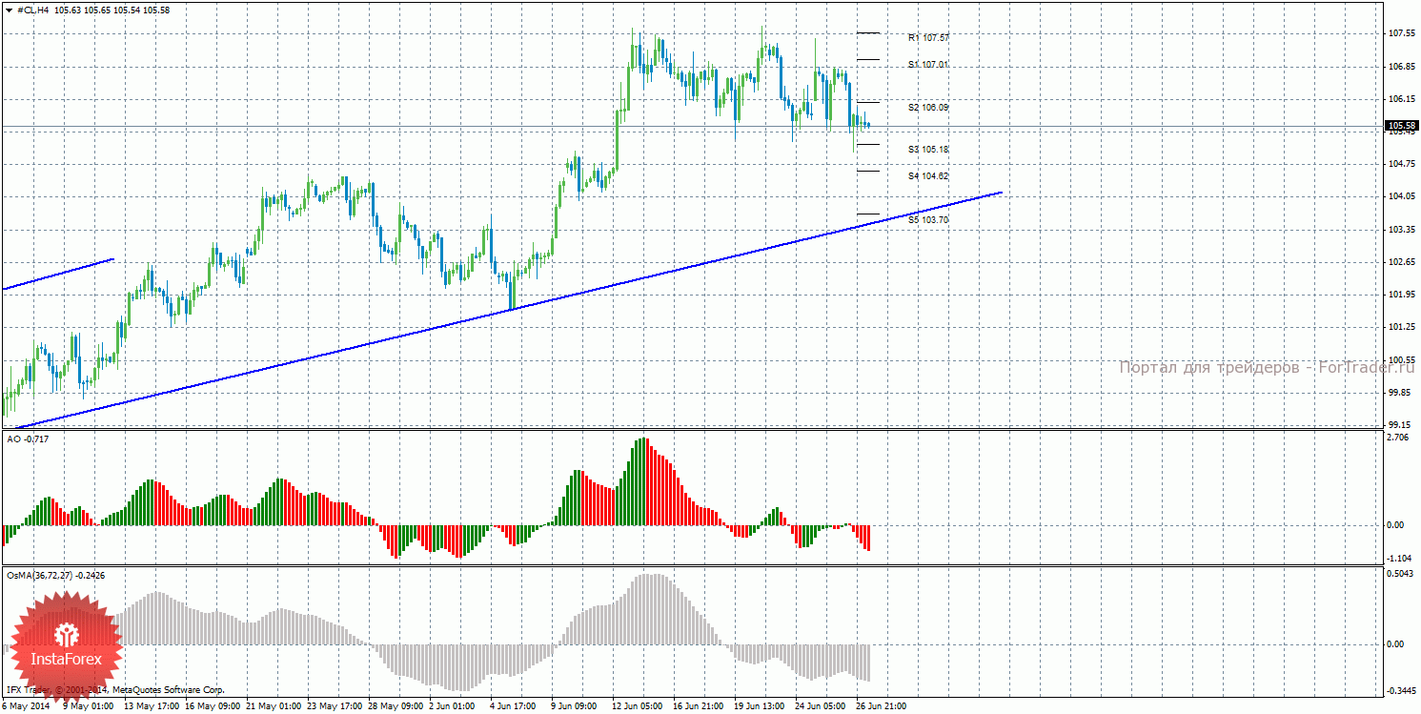
Task: Click the short blue trend line at upper left
Action: coord(59,273)
